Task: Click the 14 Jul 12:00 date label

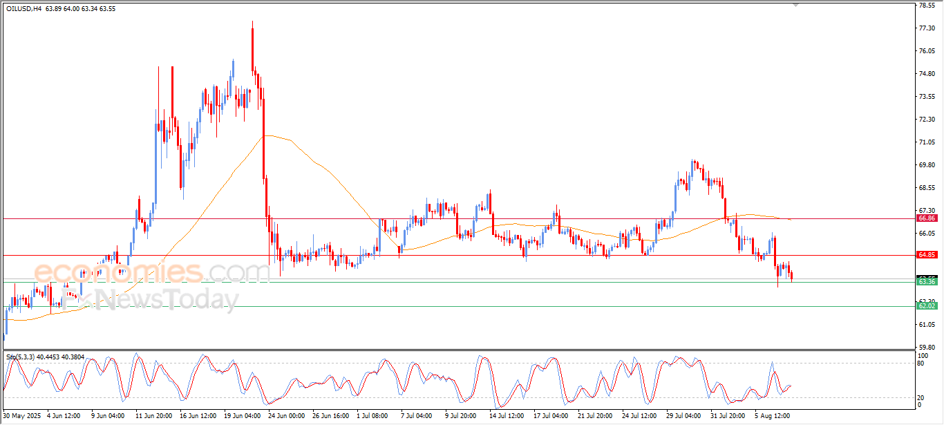Action: point(507,416)
